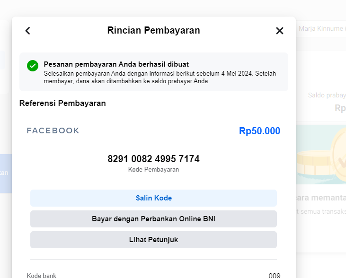Image resolution: width=346 pixels, height=278 pixels.
Task: Select the payment code 8291 0082 4995 7174
Action: click(153, 159)
